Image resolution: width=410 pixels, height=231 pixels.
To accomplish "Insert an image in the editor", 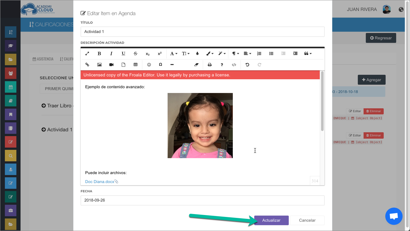I will coord(99,65).
